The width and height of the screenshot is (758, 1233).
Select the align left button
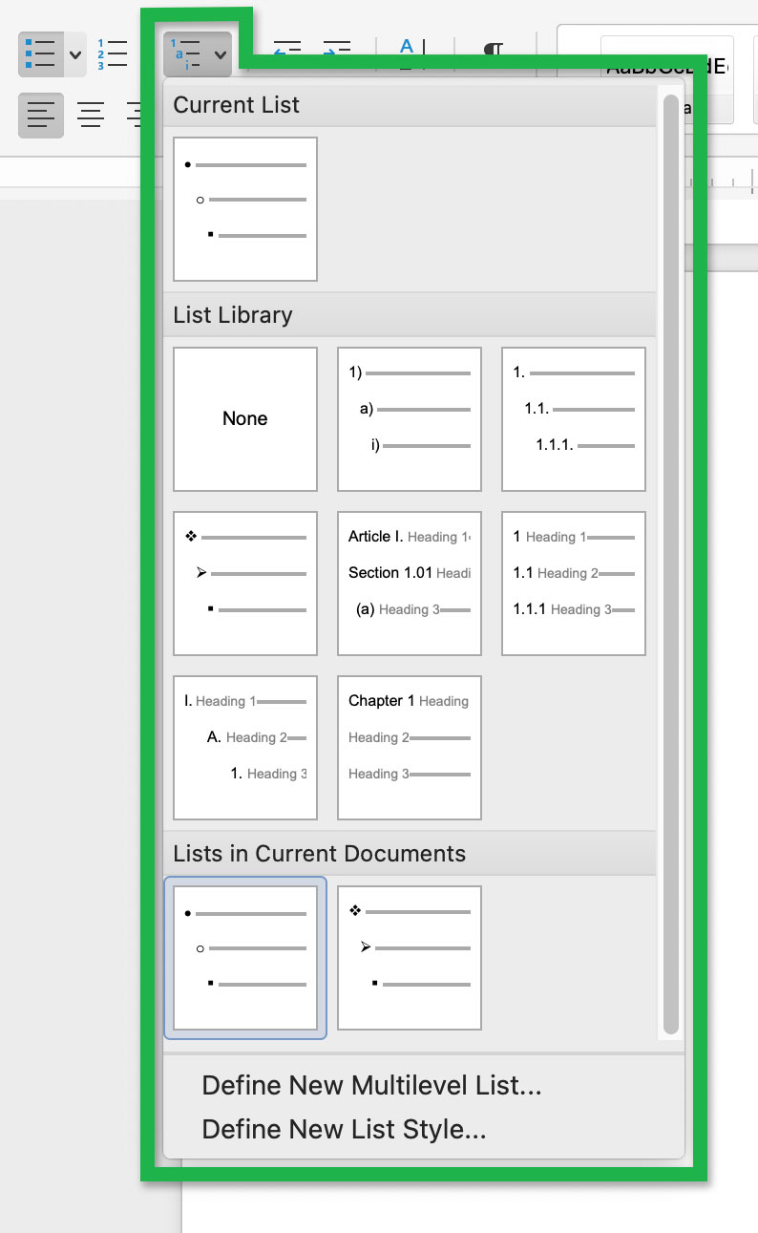pos(41,115)
